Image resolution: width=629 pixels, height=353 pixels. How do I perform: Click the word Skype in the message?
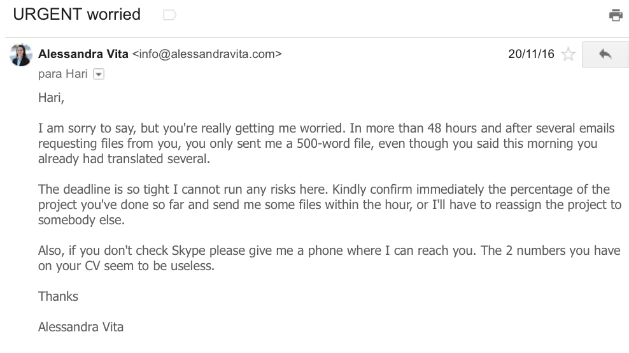coord(188,250)
